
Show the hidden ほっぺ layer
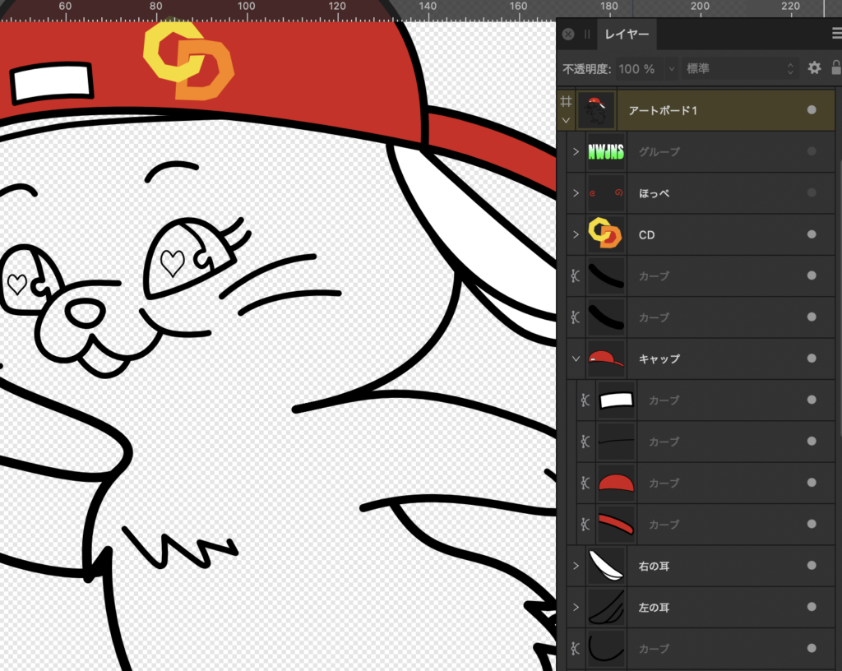pos(812,193)
